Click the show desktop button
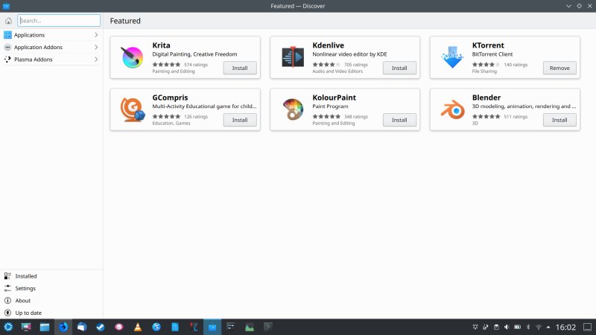This screenshot has height=335, width=596. [587, 327]
